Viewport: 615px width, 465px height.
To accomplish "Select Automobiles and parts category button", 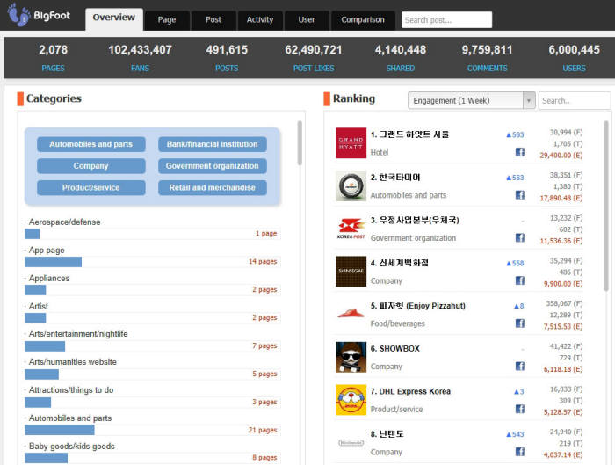I will [91, 144].
